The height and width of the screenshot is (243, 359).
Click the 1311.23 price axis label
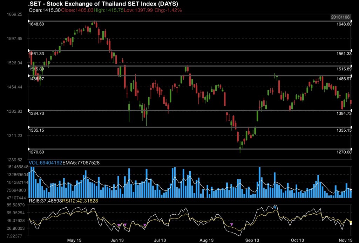coord(14,136)
